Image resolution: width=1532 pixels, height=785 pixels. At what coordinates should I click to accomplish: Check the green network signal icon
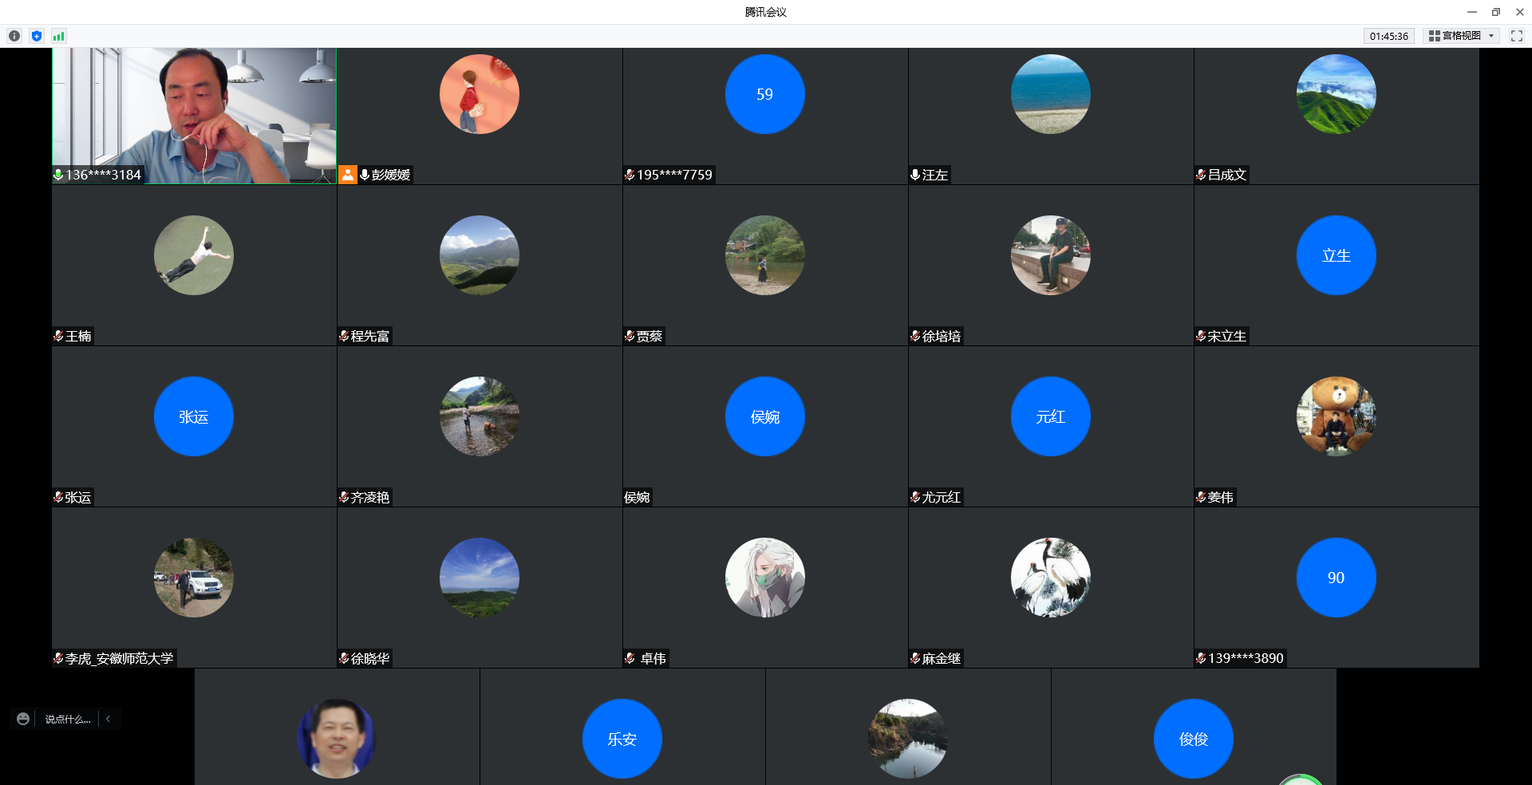pos(58,36)
